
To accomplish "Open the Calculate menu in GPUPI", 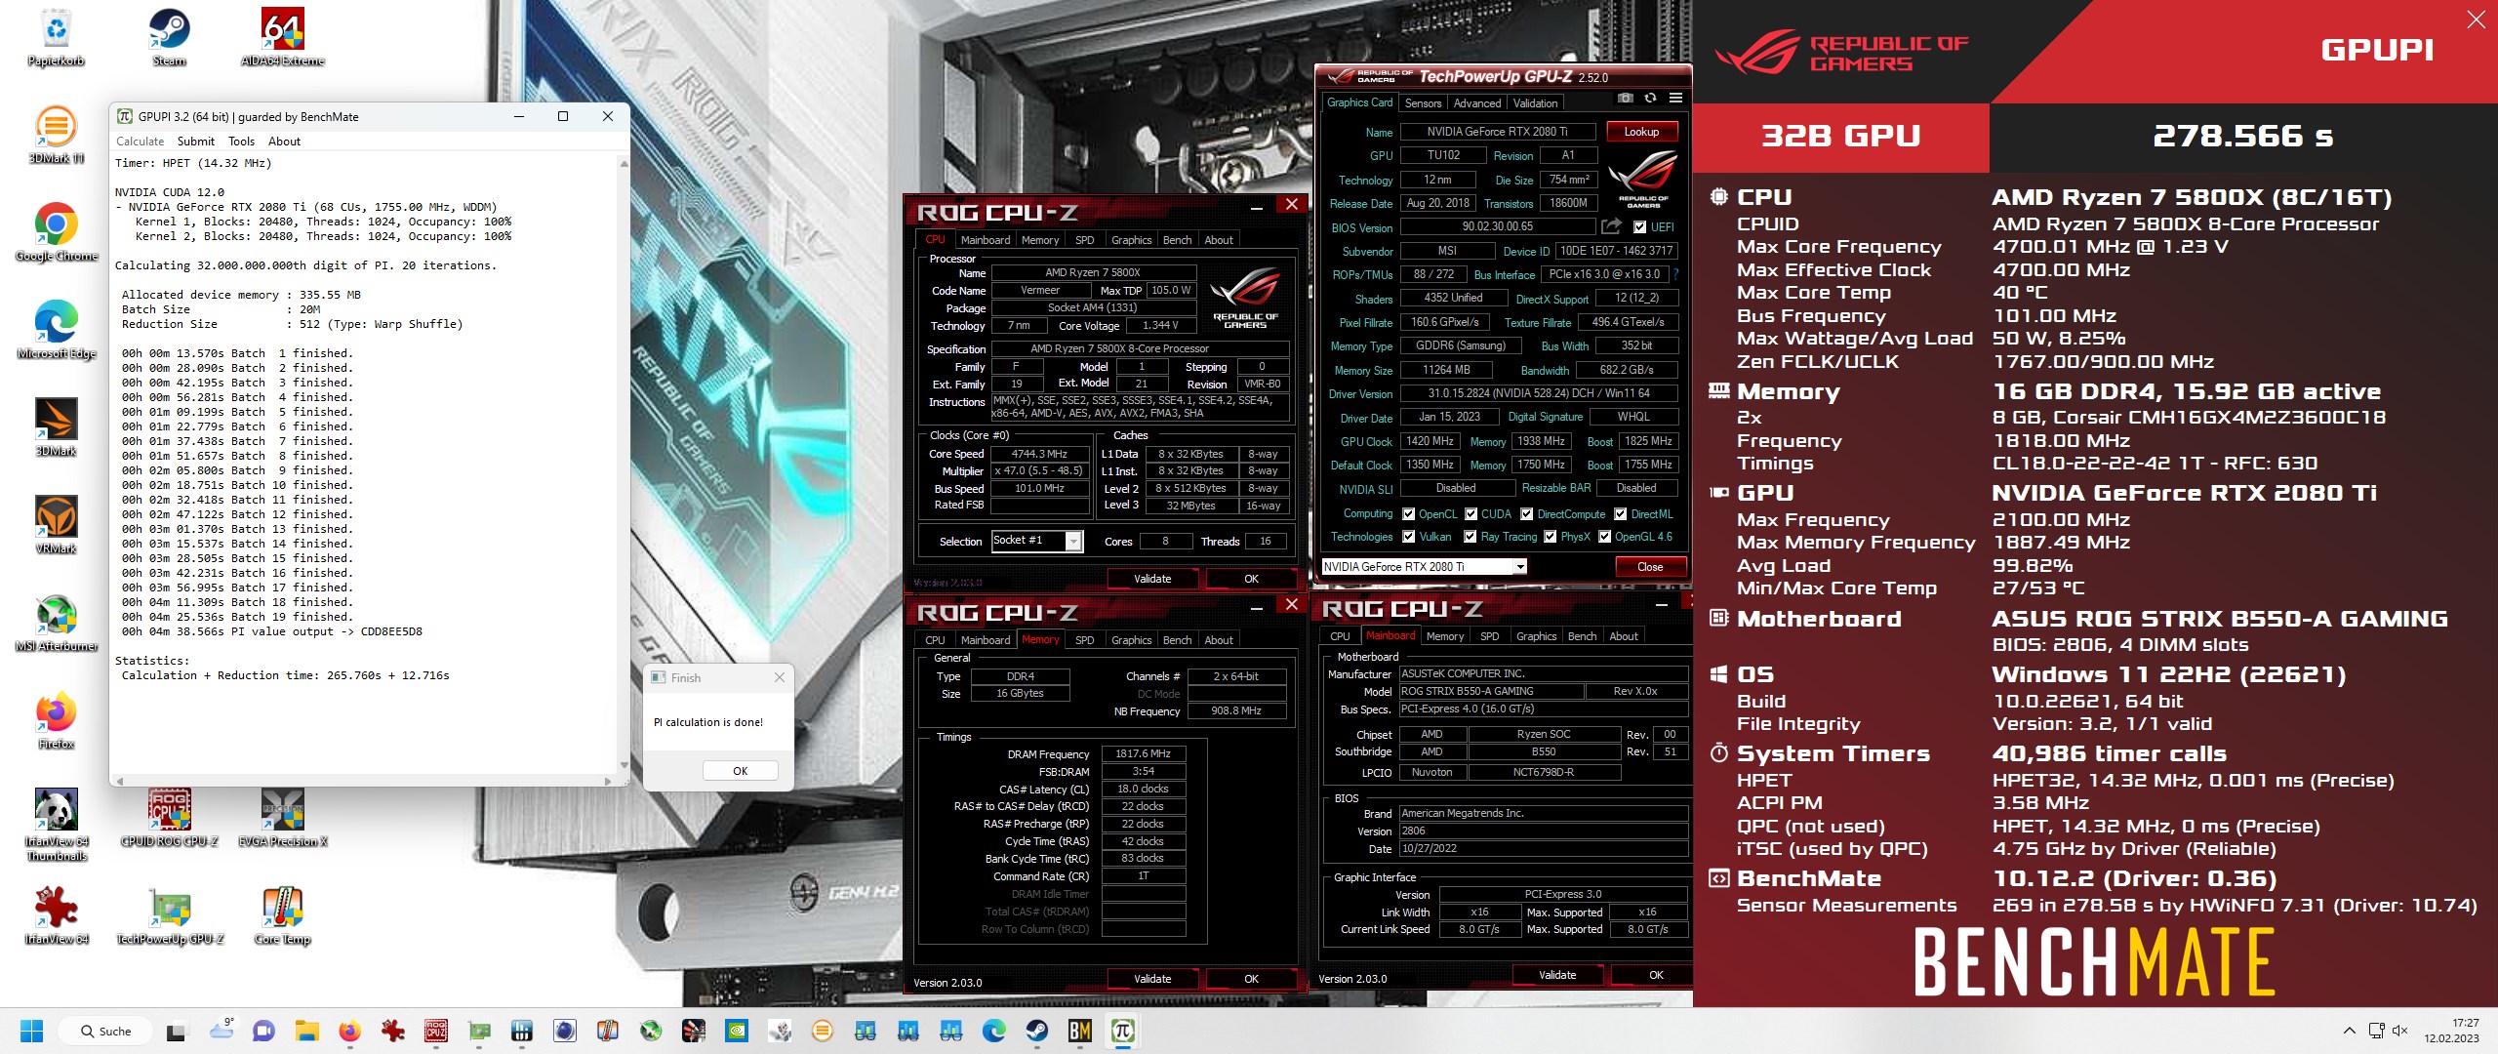I will (x=140, y=142).
